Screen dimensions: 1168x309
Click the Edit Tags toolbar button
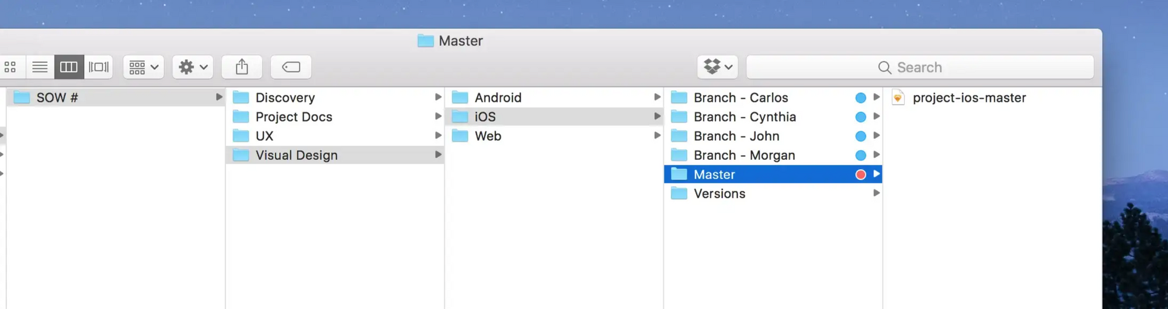point(291,67)
